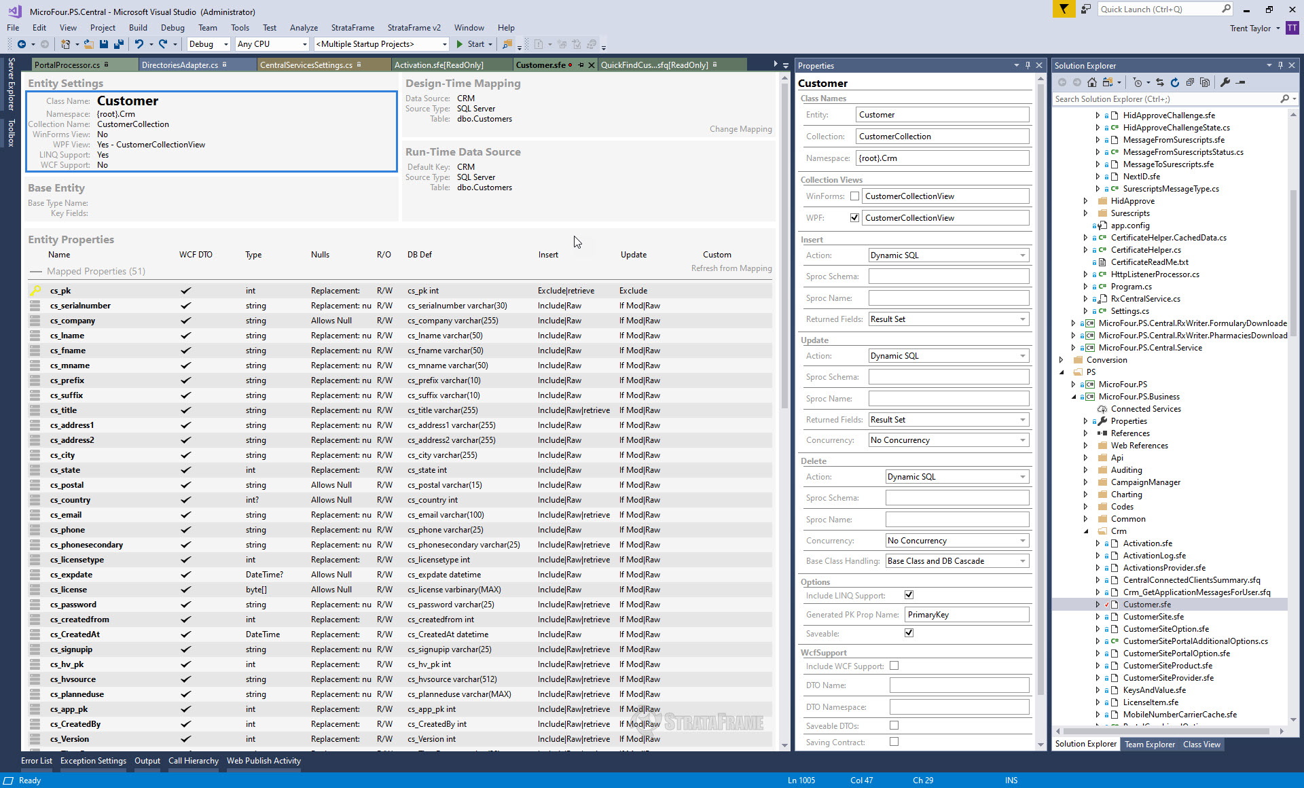
Task: Click the Quick Launch search box
Action: tap(1165, 9)
